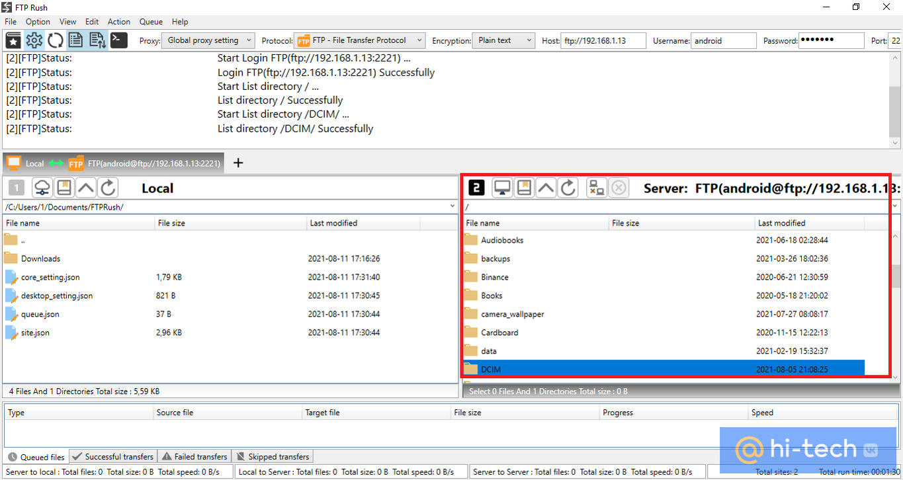This screenshot has width=903, height=480.
Task: Open the Queue menu
Action: pos(151,22)
